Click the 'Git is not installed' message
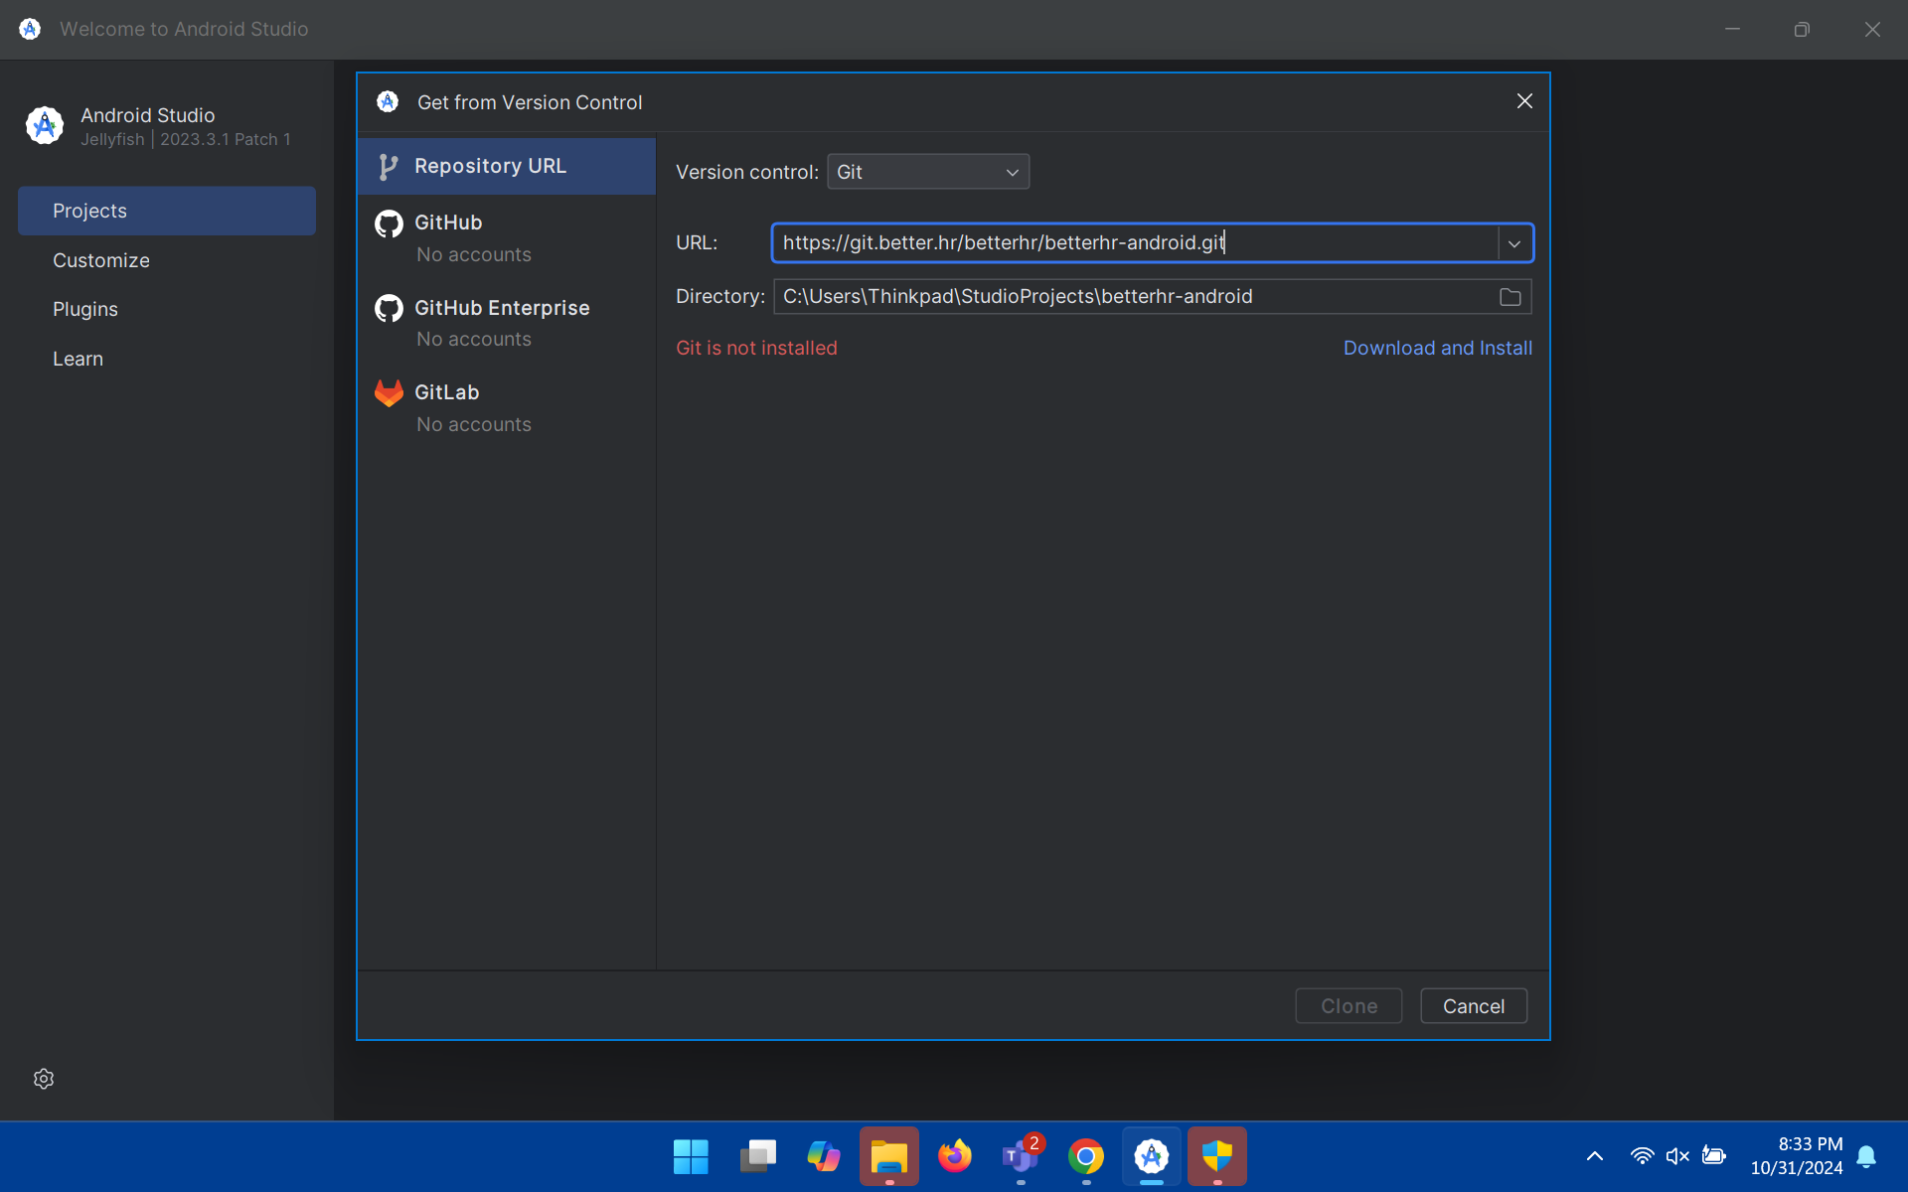Viewport: 1908px width, 1192px height. (756, 348)
